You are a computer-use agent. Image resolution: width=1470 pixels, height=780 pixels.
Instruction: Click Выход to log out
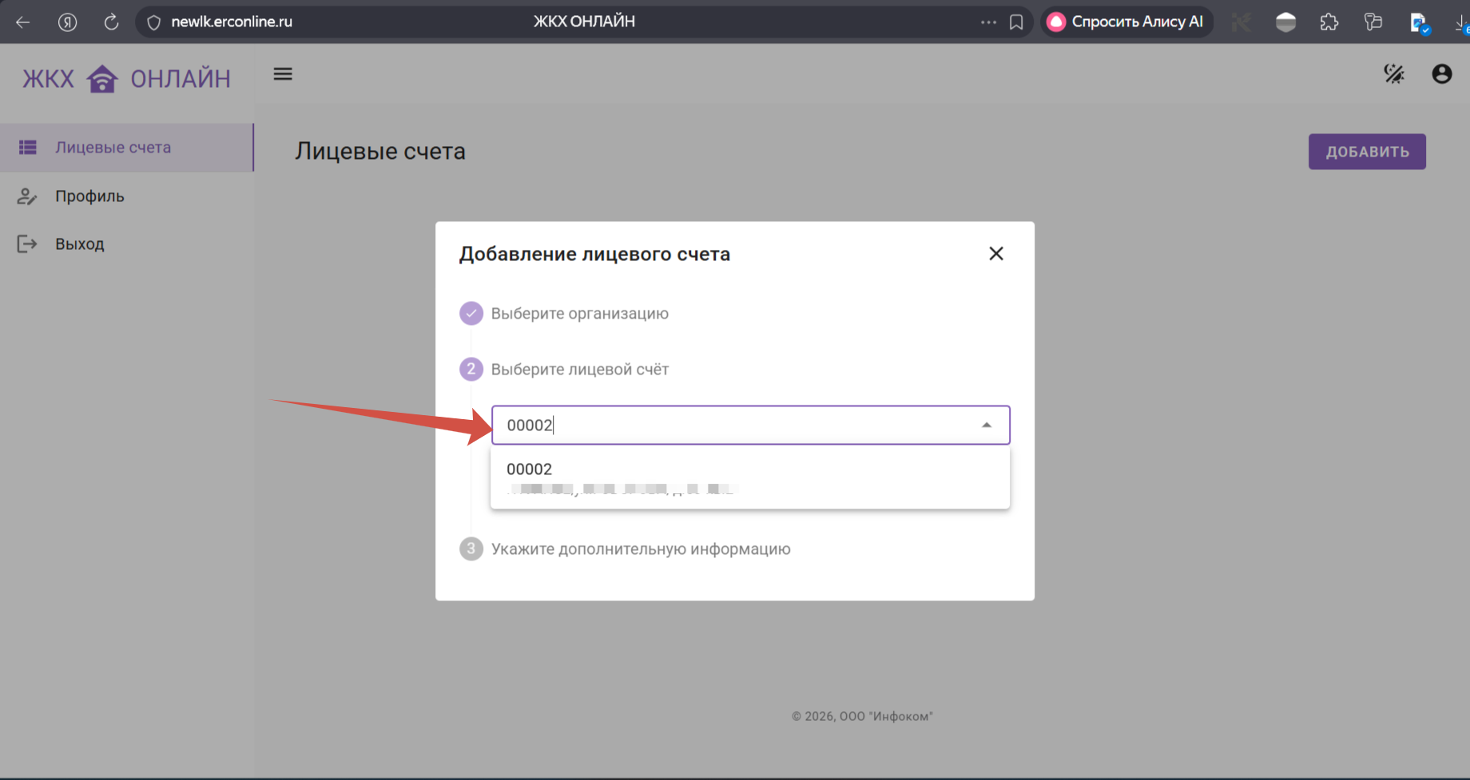pos(79,244)
